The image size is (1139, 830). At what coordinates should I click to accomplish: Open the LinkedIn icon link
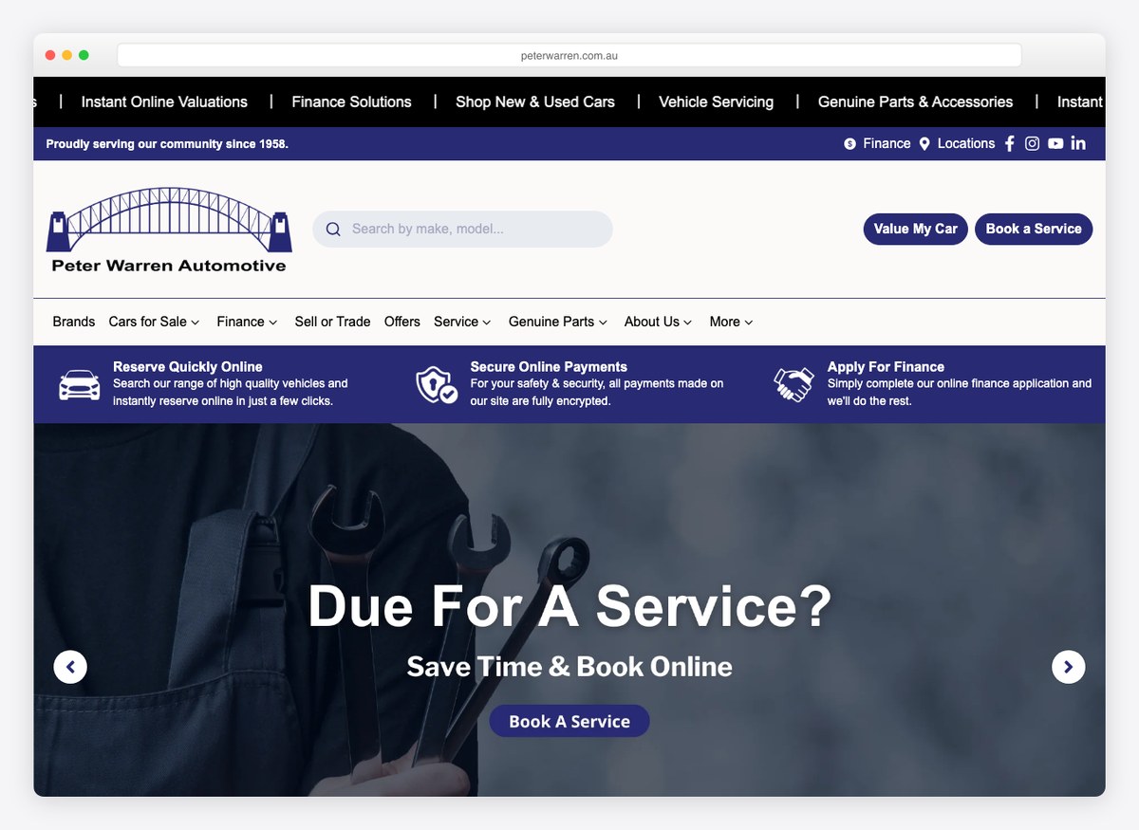click(x=1078, y=143)
